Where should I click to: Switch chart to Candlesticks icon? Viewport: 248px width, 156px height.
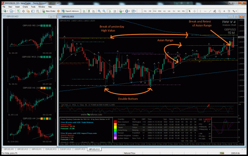pyautogui.click(x=89, y=11)
